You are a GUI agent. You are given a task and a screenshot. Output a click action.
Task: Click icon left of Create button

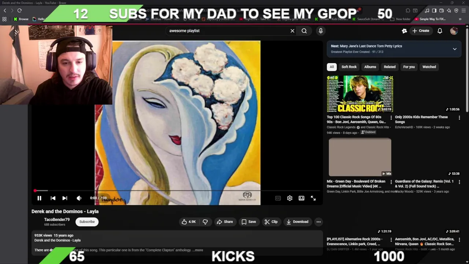[404, 31]
